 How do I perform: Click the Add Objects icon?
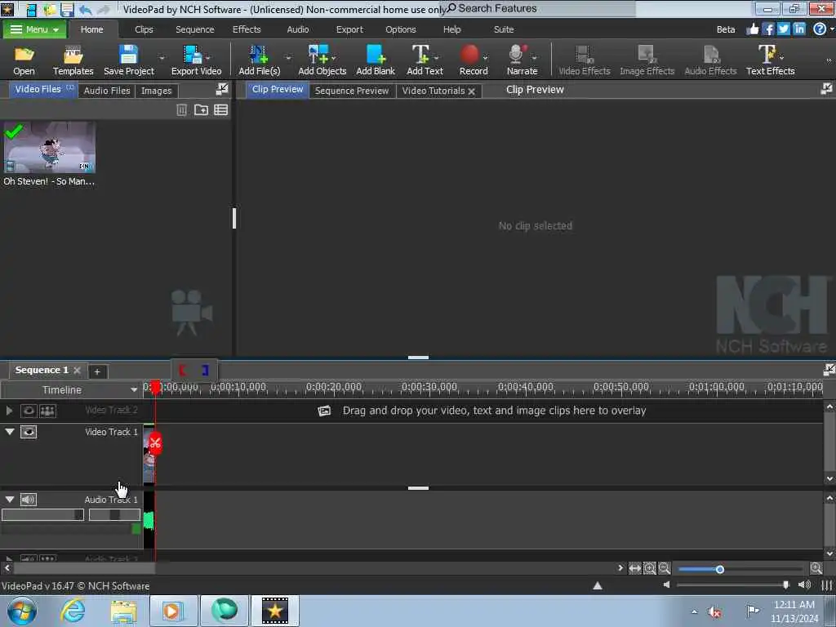[x=318, y=55]
